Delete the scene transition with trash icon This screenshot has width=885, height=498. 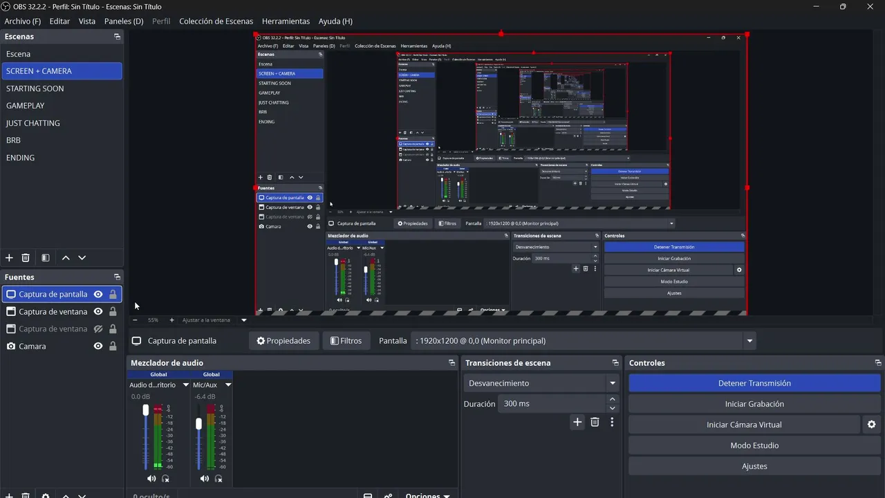(595, 422)
